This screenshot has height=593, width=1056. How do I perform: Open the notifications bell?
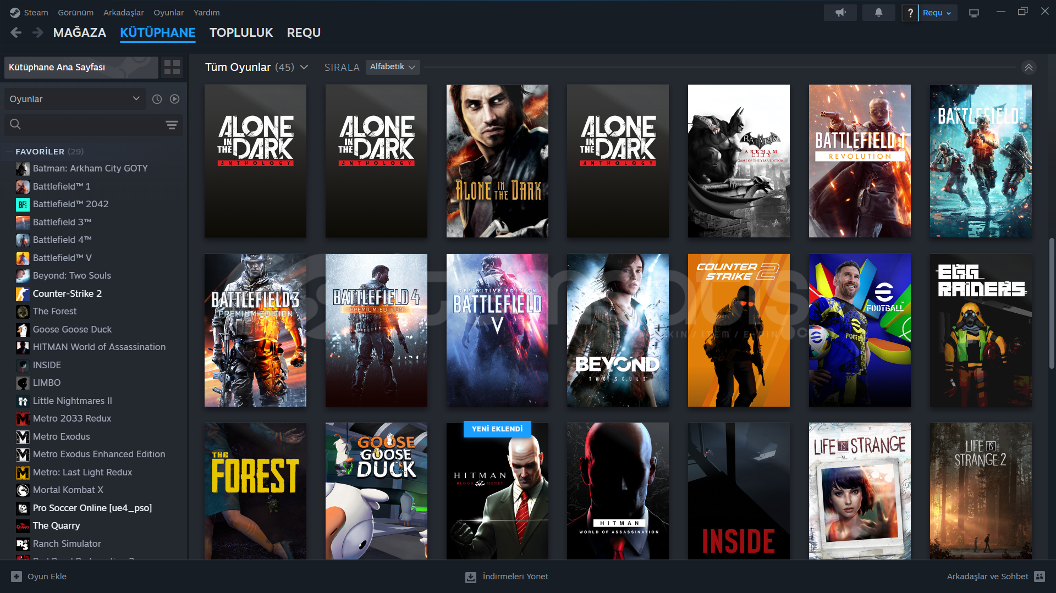pos(878,13)
